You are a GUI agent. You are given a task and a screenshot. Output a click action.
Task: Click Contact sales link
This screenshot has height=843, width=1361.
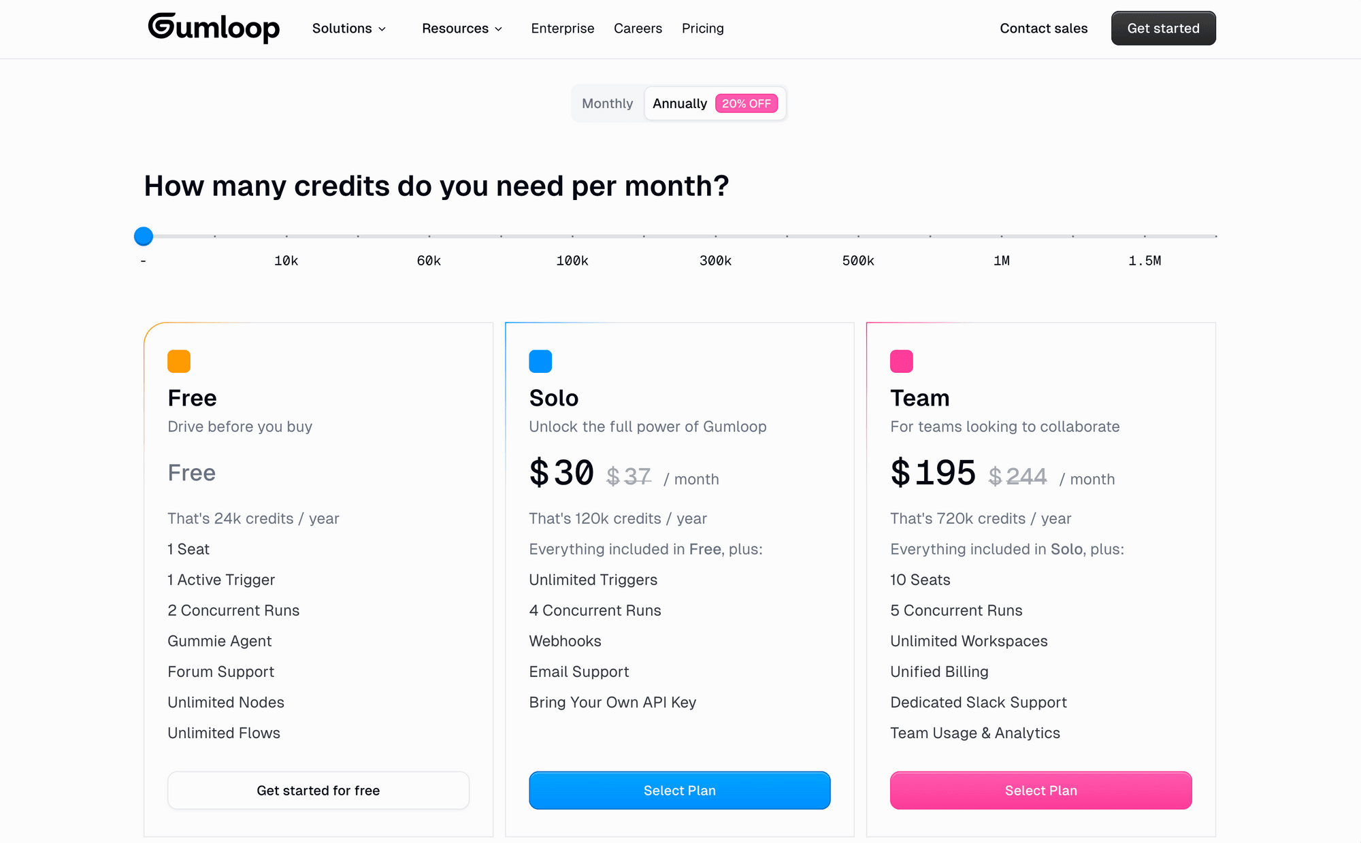[x=1044, y=29]
